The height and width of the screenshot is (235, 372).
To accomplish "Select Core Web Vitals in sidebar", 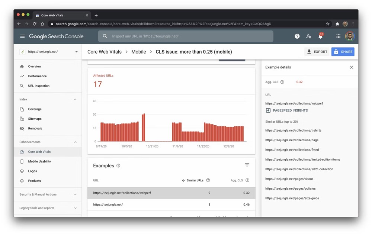I will (x=48, y=152).
